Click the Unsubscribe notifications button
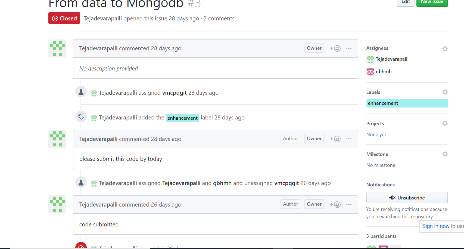Screen dimensions: 464x249 coord(407,198)
